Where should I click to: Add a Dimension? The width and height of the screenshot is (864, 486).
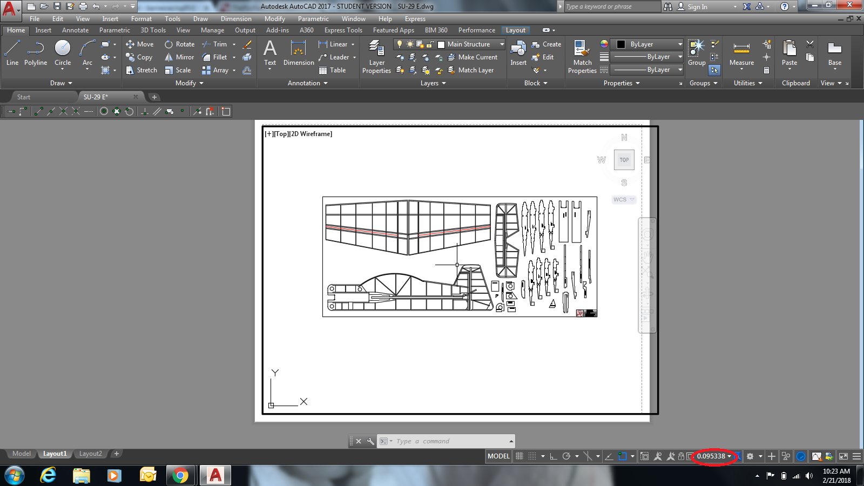tap(299, 53)
